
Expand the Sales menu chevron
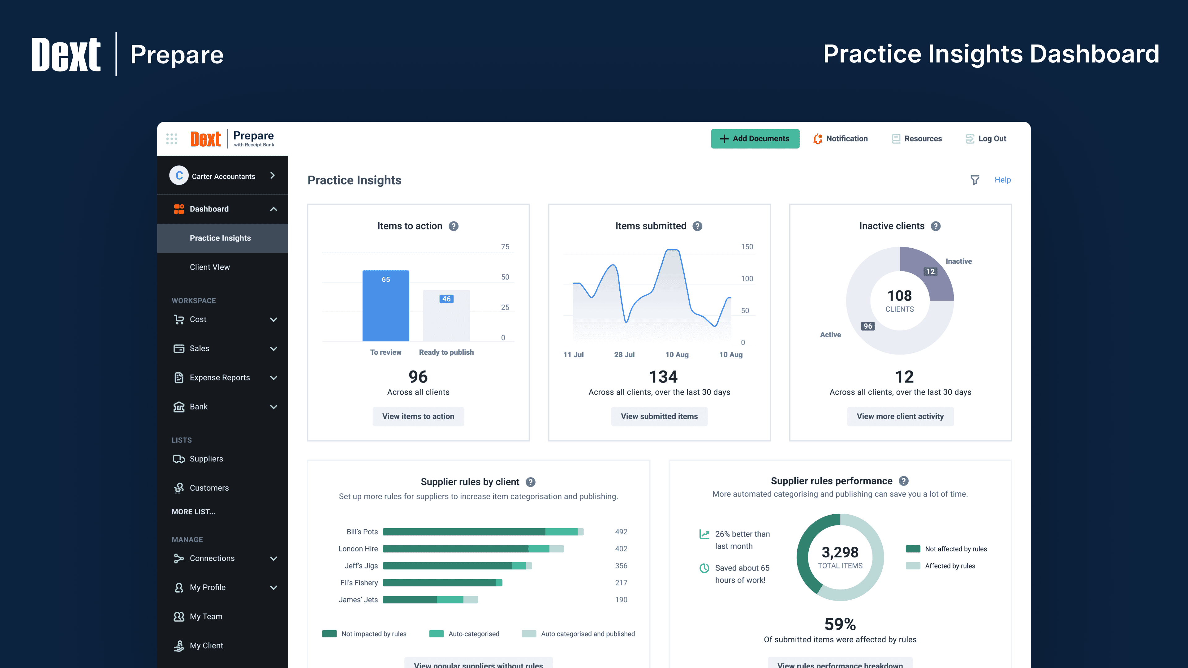click(273, 349)
